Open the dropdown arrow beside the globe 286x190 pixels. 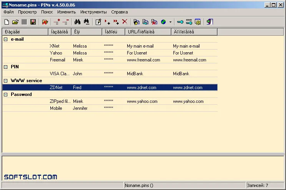click(170, 22)
